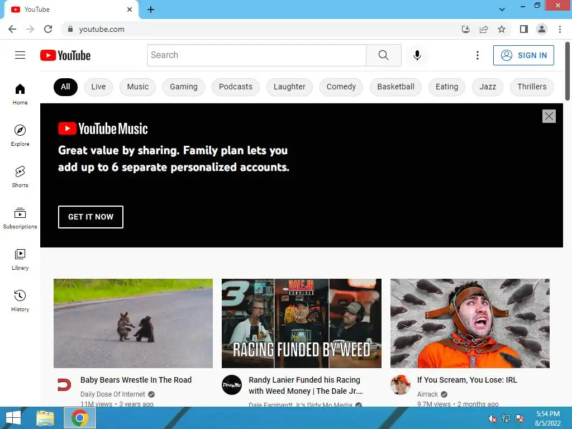Open History in sidebar
572x429 pixels.
click(x=20, y=300)
